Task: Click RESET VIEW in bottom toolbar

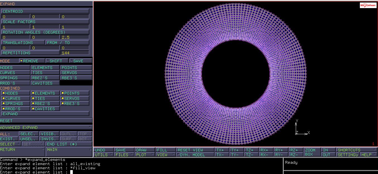Action: click(x=195, y=150)
